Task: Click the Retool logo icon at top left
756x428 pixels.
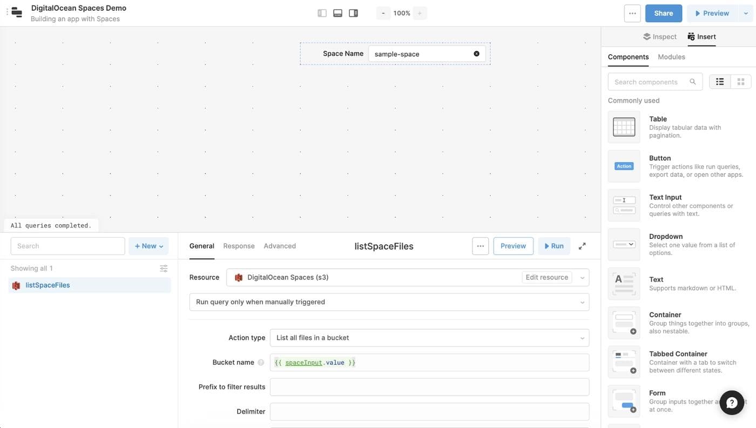Action: point(17,13)
